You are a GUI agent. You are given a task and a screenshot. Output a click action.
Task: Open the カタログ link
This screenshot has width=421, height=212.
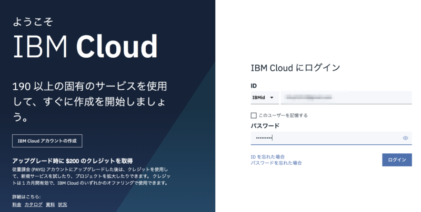[34, 205]
